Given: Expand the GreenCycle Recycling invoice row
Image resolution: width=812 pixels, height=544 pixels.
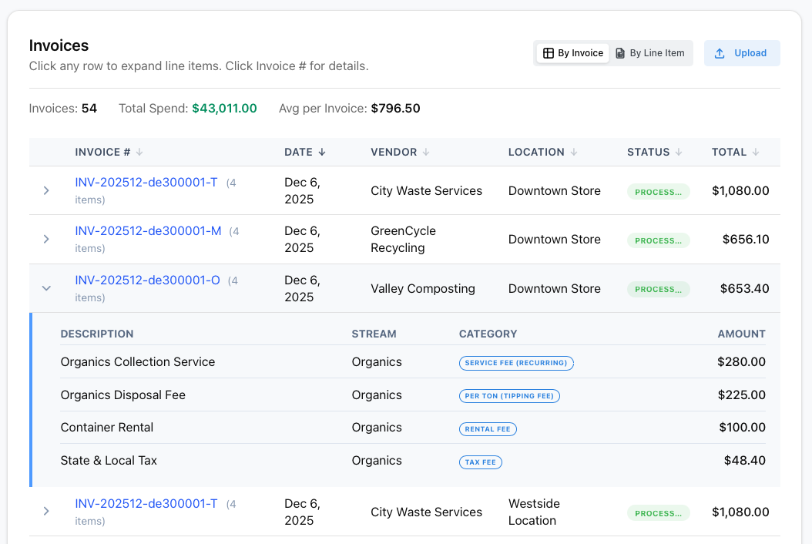Looking at the screenshot, I should click(46, 239).
